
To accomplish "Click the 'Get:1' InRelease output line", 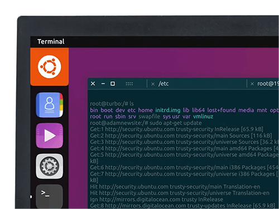I will click(x=176, y=129).
